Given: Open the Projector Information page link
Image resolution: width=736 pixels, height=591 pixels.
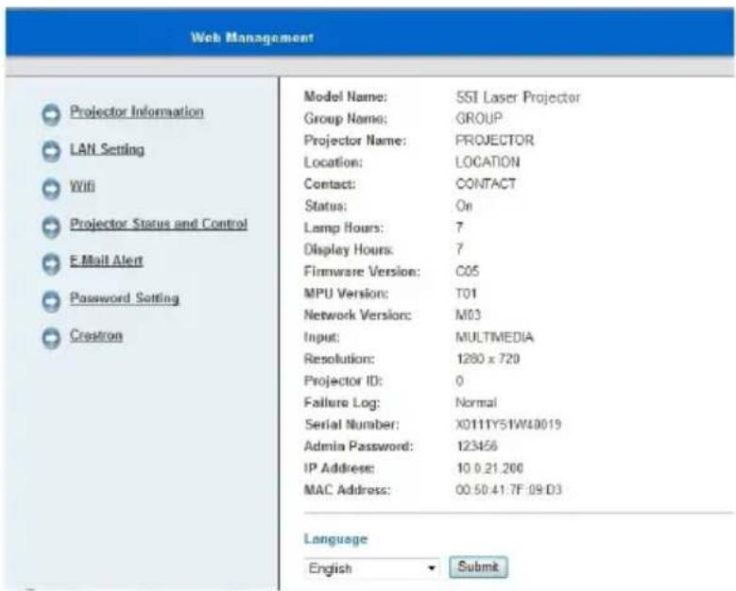Looking at the screenshot, I should [137, 111].
